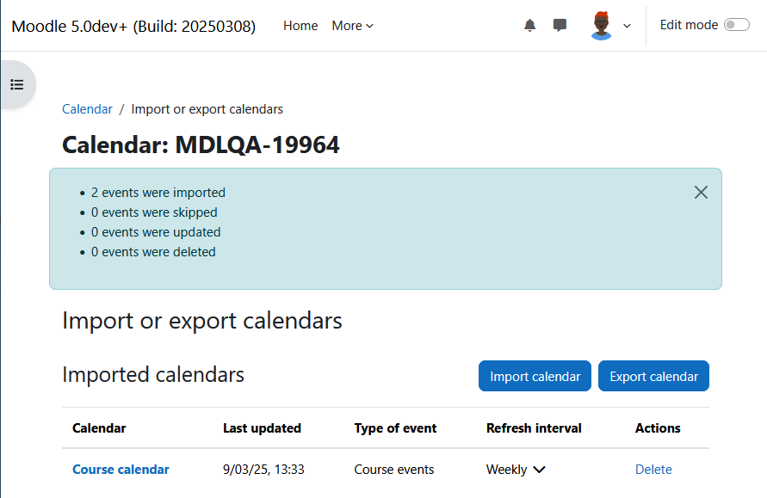Click the 'Type of event' column header
The image size is (767, 498).
(x=395, y=428)
